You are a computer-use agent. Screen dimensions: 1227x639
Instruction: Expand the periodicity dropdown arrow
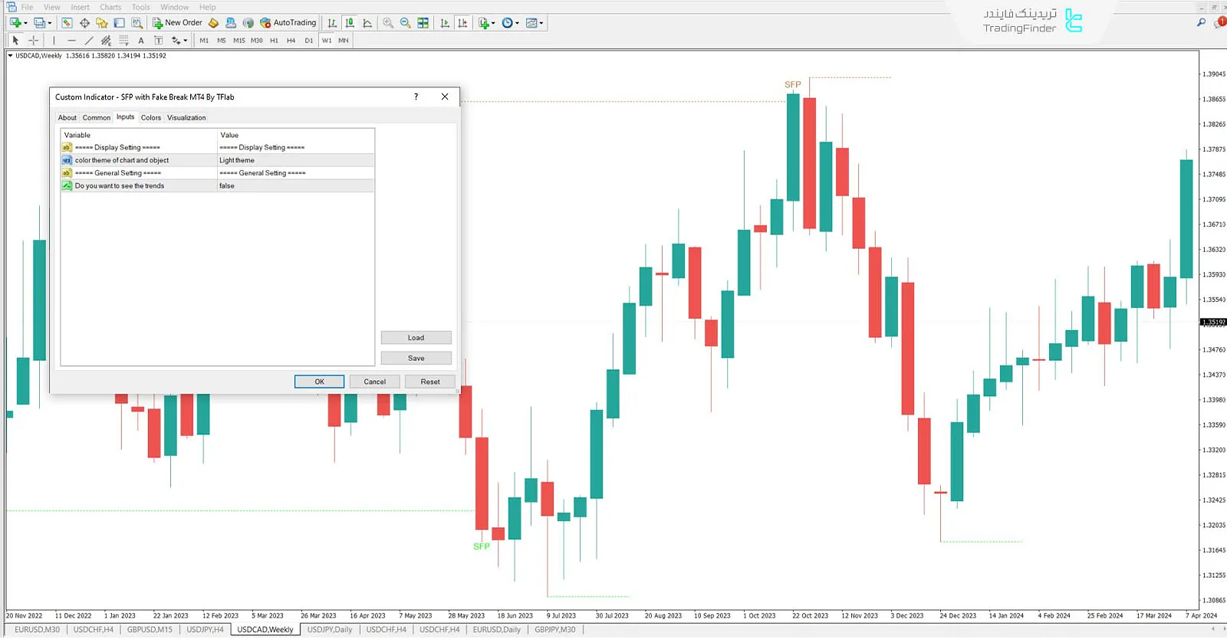click(517, 23)
